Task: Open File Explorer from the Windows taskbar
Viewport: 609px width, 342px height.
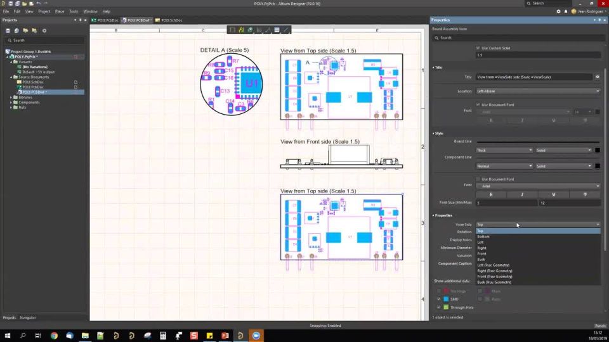Action: pos(85,336)
